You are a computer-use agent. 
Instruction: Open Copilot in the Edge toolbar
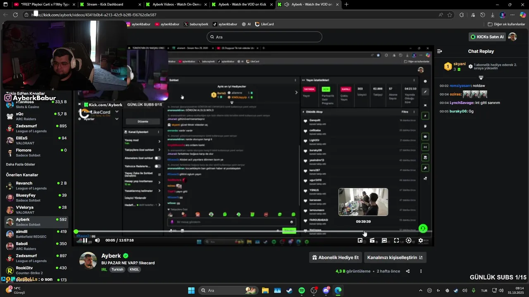click(522, 15)
